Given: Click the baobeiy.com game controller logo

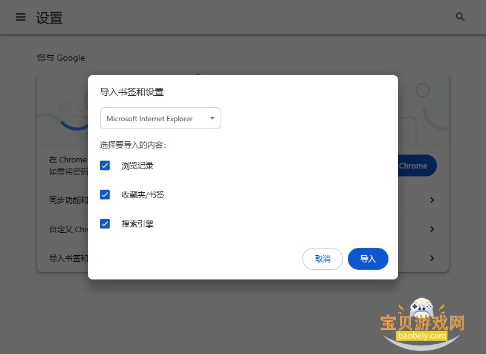Looking at the screenshot, I should (422, 324).
